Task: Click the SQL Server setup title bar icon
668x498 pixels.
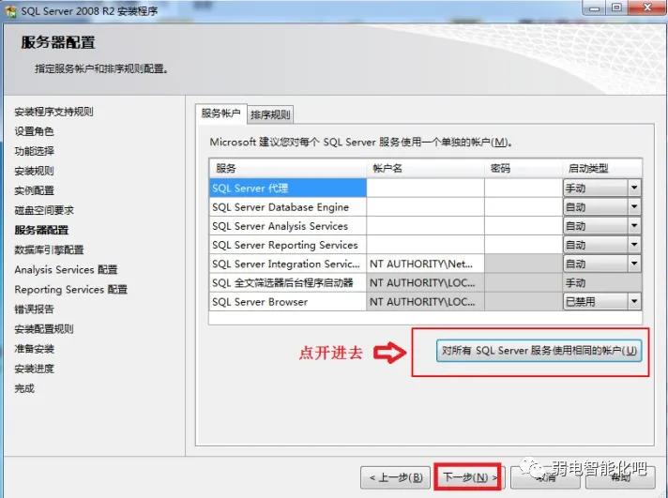Action: click(10, 10)
